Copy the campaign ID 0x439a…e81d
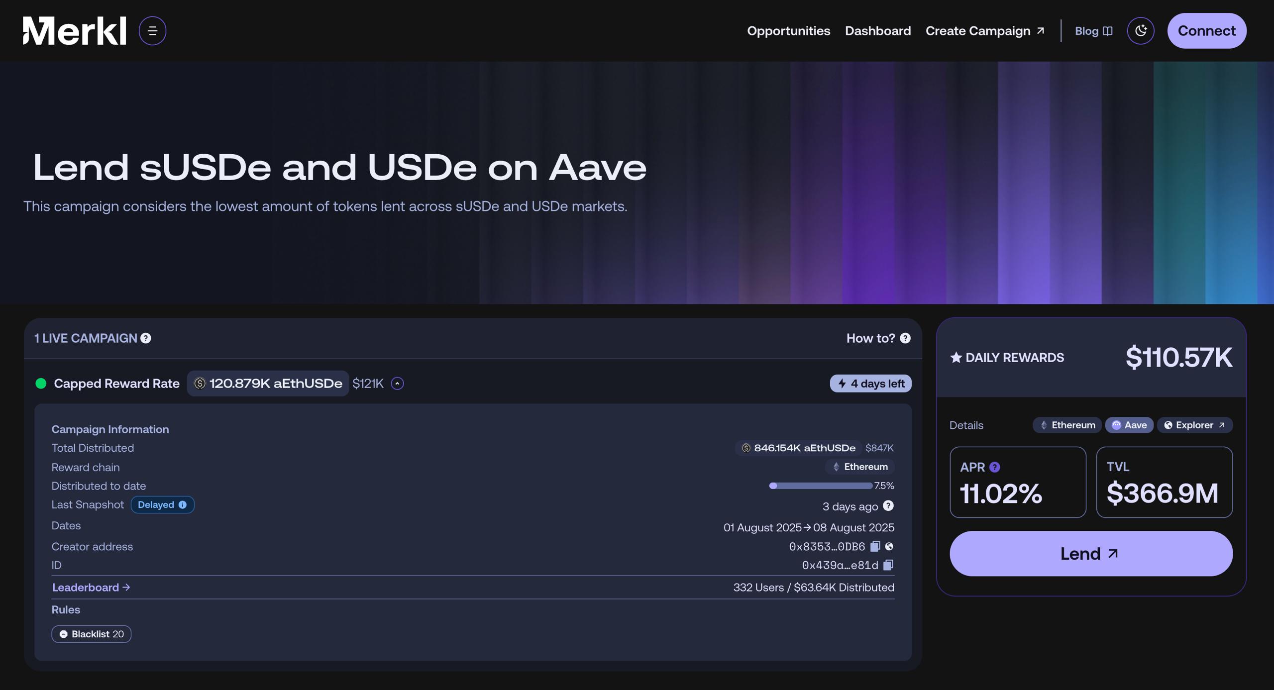 pos(888,565)
